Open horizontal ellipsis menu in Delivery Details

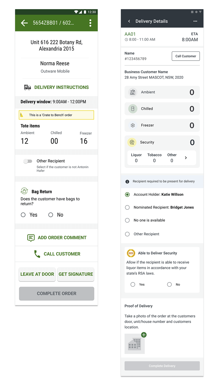point(195,21)
